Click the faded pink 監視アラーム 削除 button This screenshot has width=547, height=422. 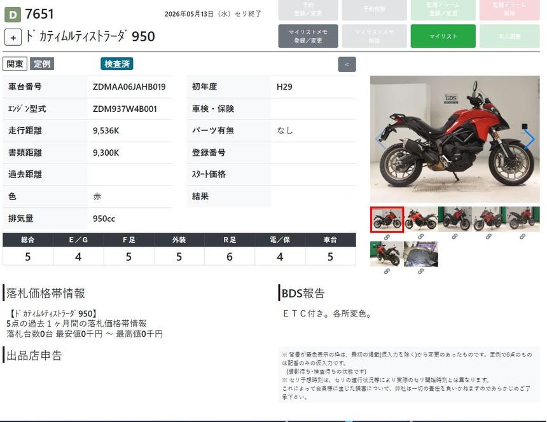click(x=509, y=10)
